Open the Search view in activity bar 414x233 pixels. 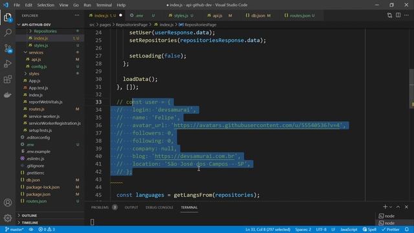coord(8,33)
